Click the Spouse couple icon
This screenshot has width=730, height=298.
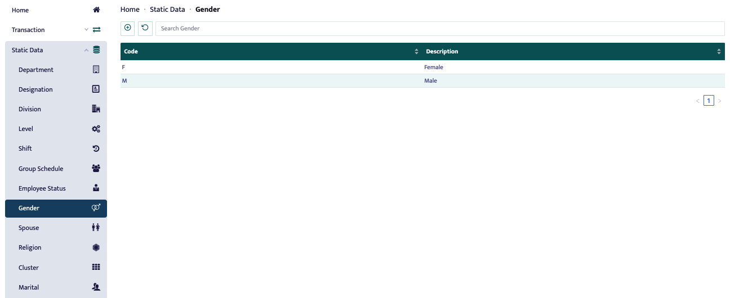click(x=96, y=228)
